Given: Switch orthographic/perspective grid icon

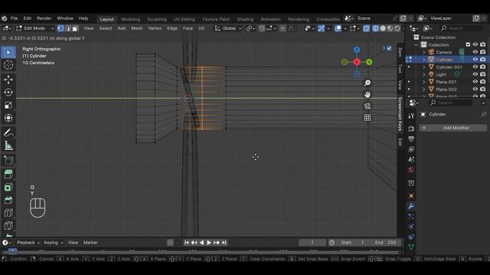Looking at the screenshot, I should click(367, 118).
